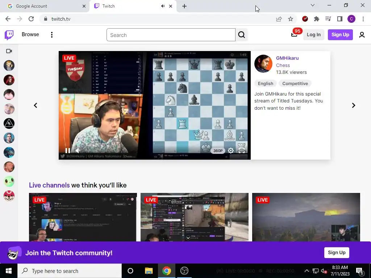
Task: Close the Google Account tab
Action: (84, 6)
